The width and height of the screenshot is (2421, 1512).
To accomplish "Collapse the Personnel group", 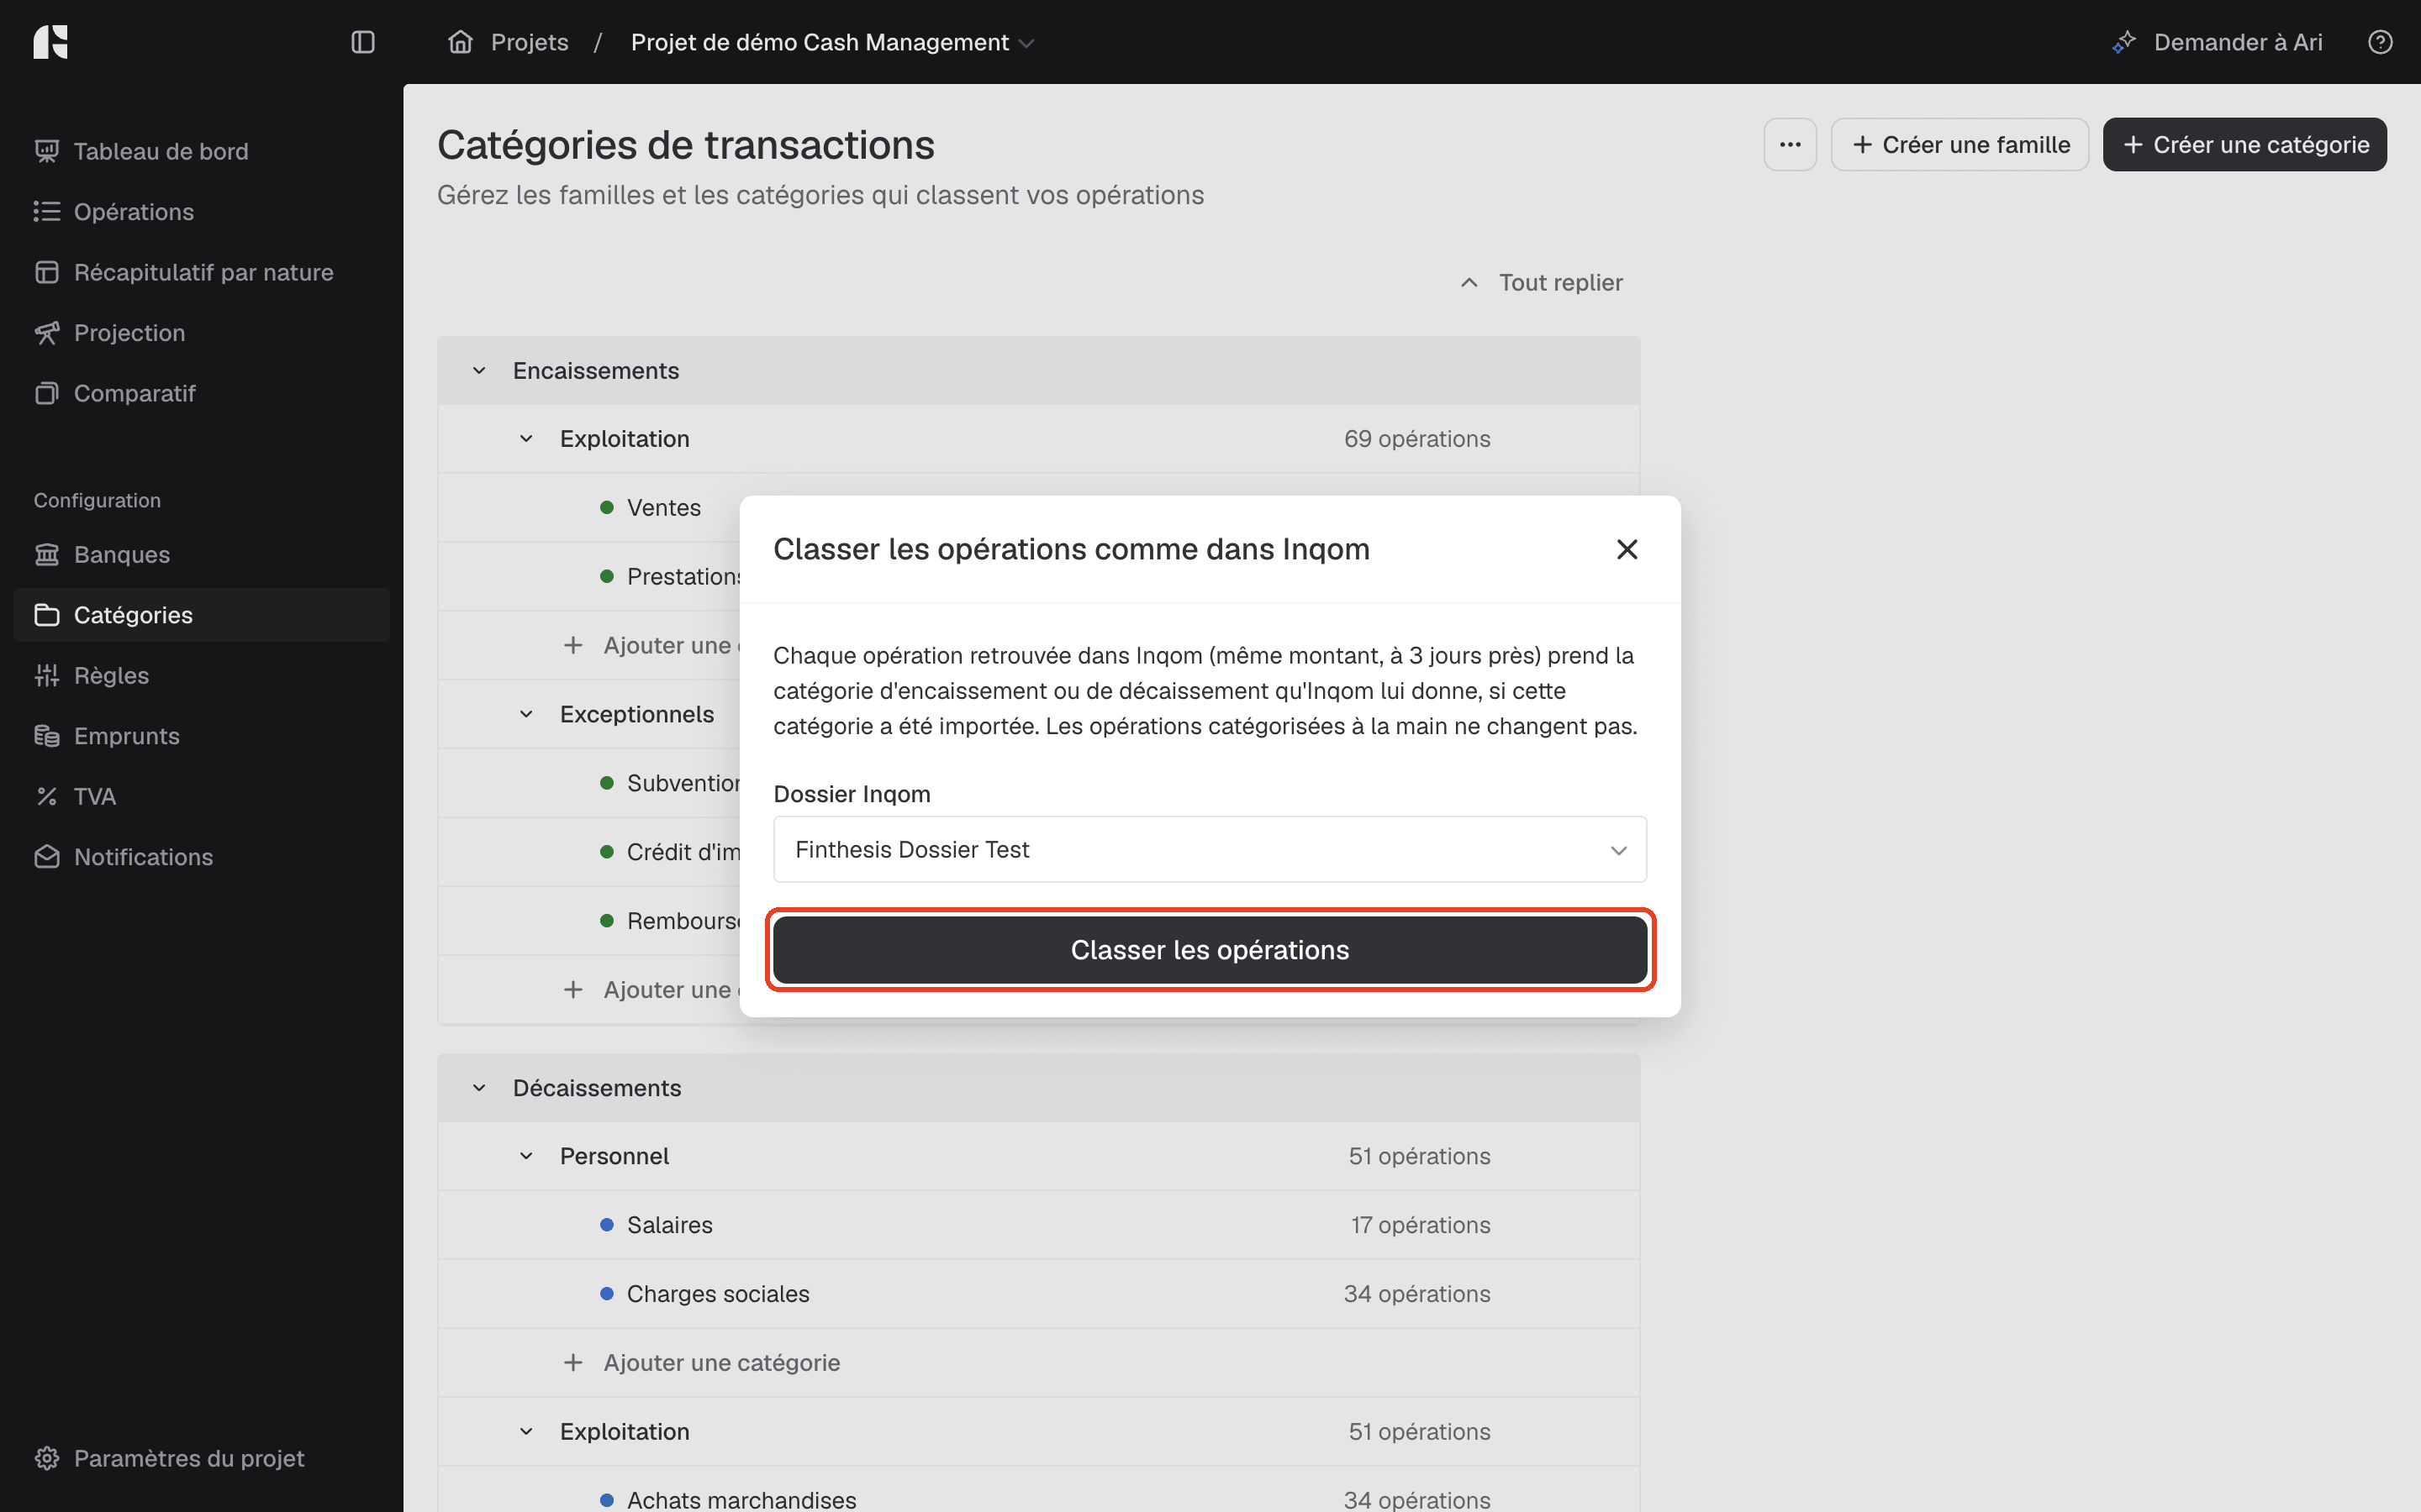I will coord(526,1156).
